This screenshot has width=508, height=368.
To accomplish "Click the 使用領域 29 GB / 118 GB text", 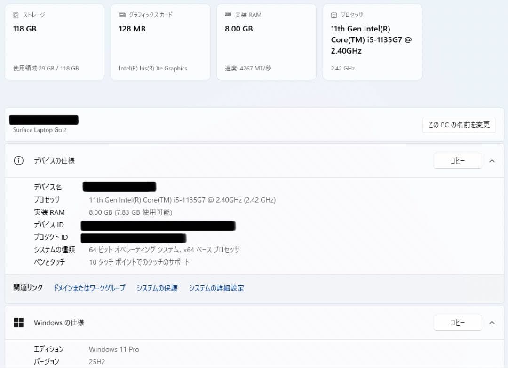I will [x=46, y=68].
